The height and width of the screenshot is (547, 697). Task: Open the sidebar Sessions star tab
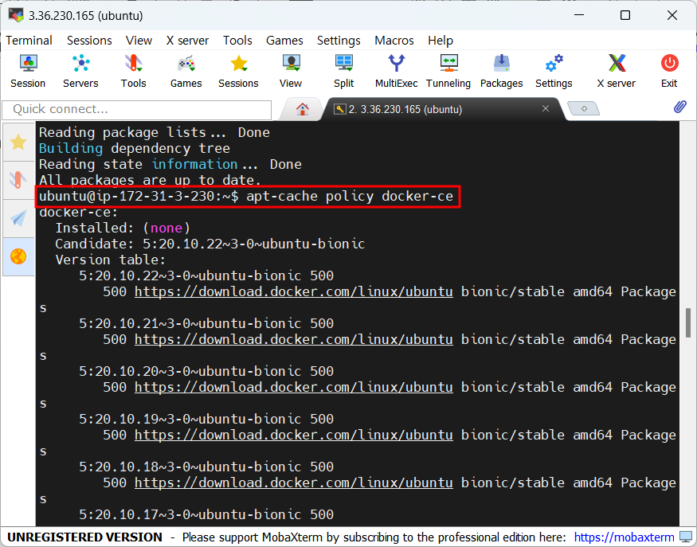(x=18, y=143)
